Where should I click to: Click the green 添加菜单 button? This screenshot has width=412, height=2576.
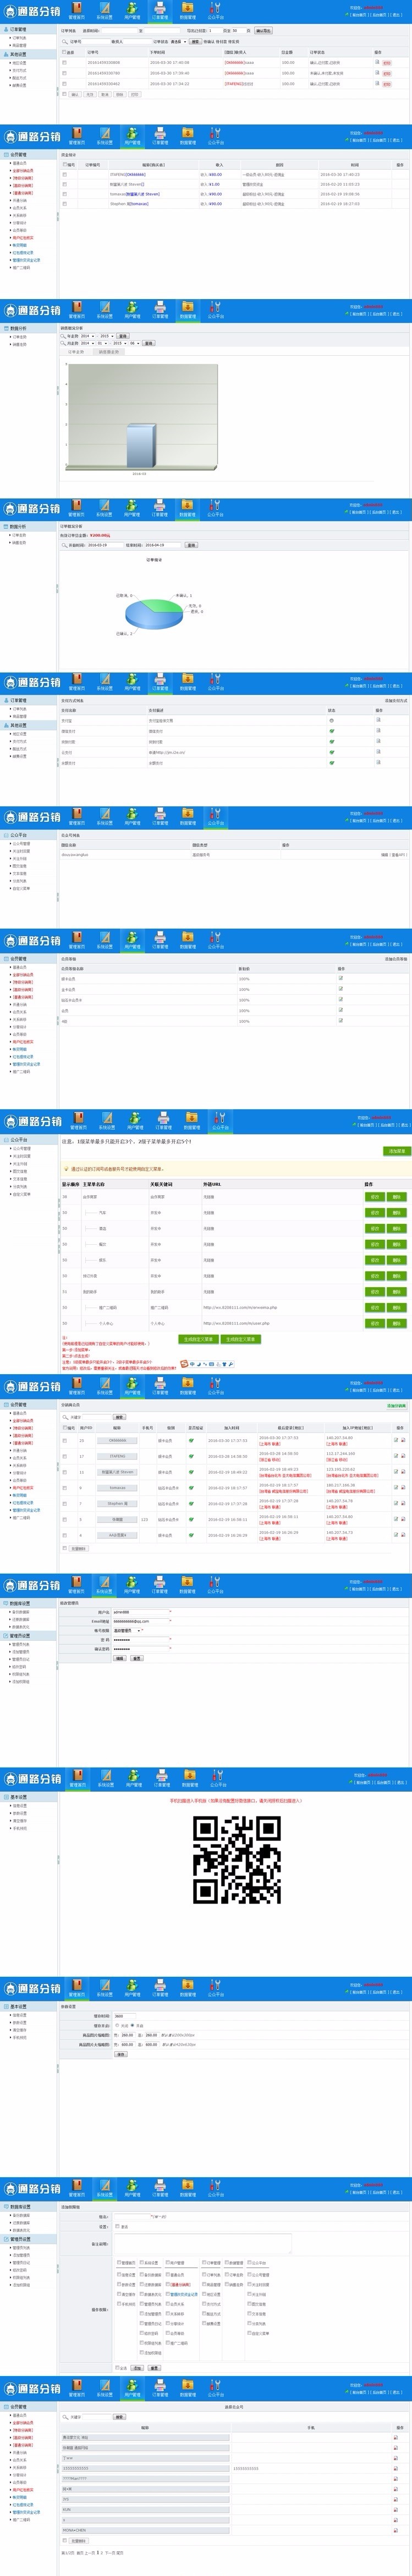coord(397,1151)
